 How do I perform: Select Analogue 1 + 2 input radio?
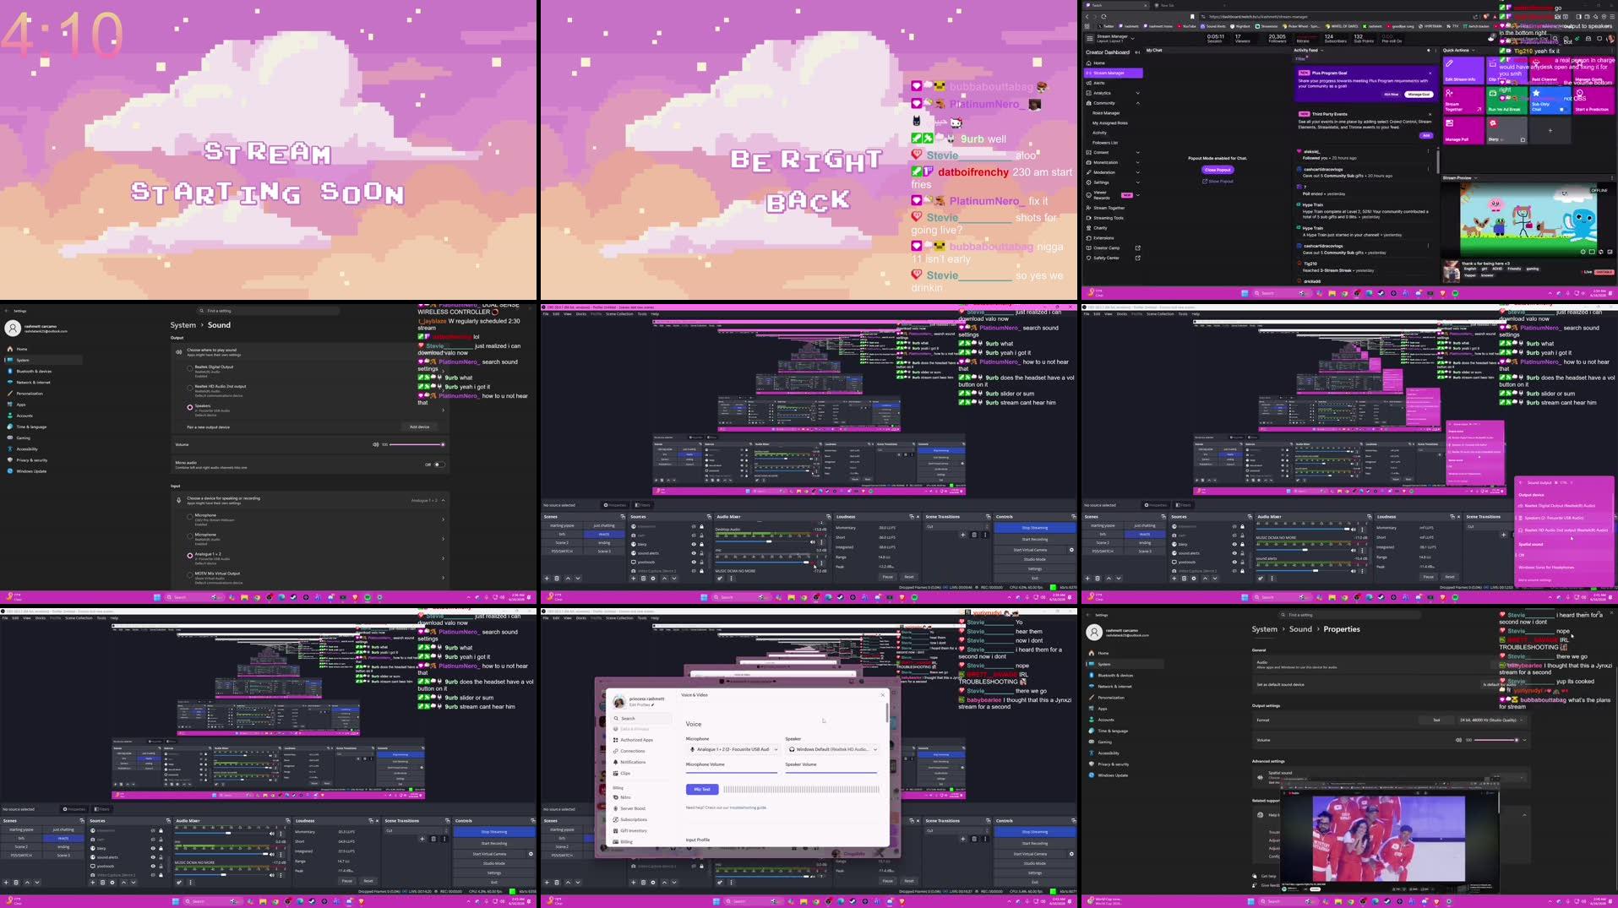point(190,556)
